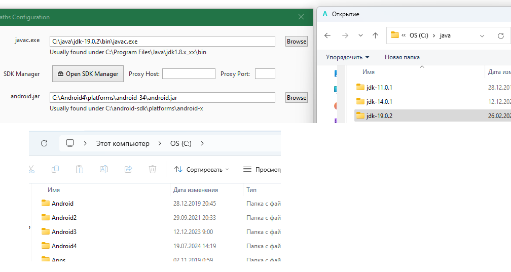The height and width of the screenshot is (272, 511).
Task: Open the Сортировать sort dropdown
Action: 201,169
